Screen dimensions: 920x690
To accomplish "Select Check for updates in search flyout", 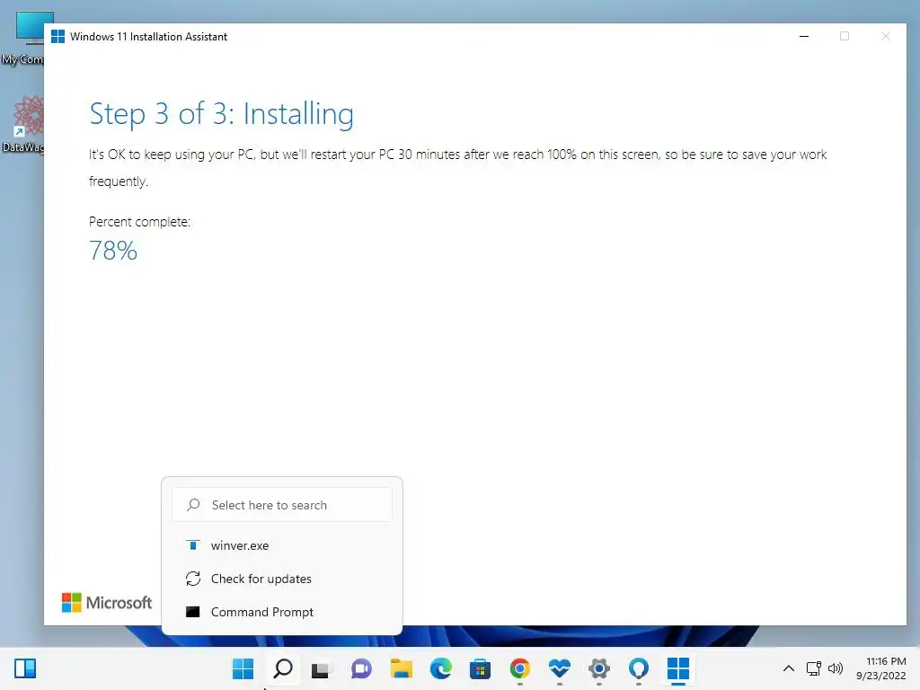I will tap(281, 579).
